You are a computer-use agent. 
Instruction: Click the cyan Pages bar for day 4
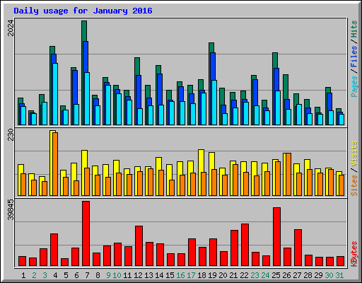pyautogui.click(x=55, y=94)
